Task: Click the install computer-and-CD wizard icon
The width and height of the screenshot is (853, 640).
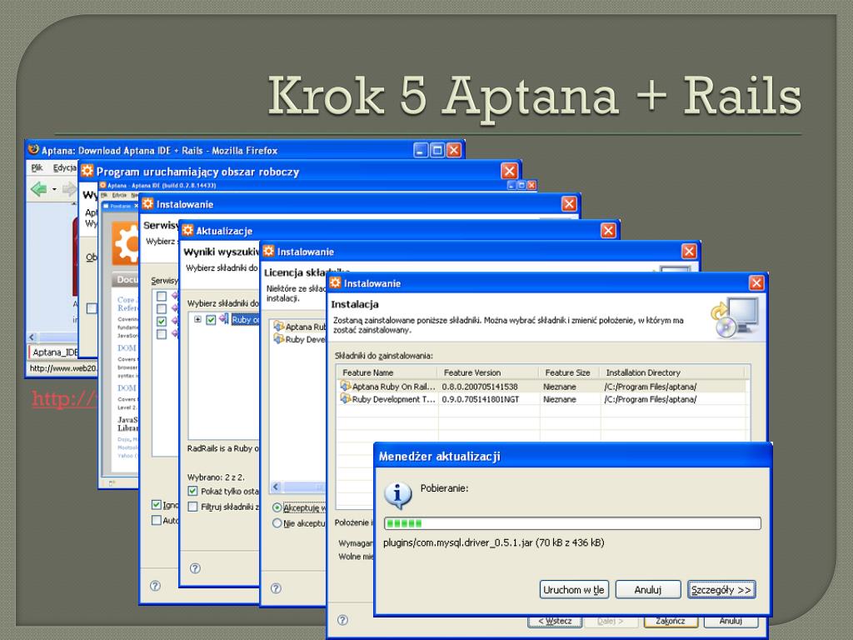Action: [735, 317]
